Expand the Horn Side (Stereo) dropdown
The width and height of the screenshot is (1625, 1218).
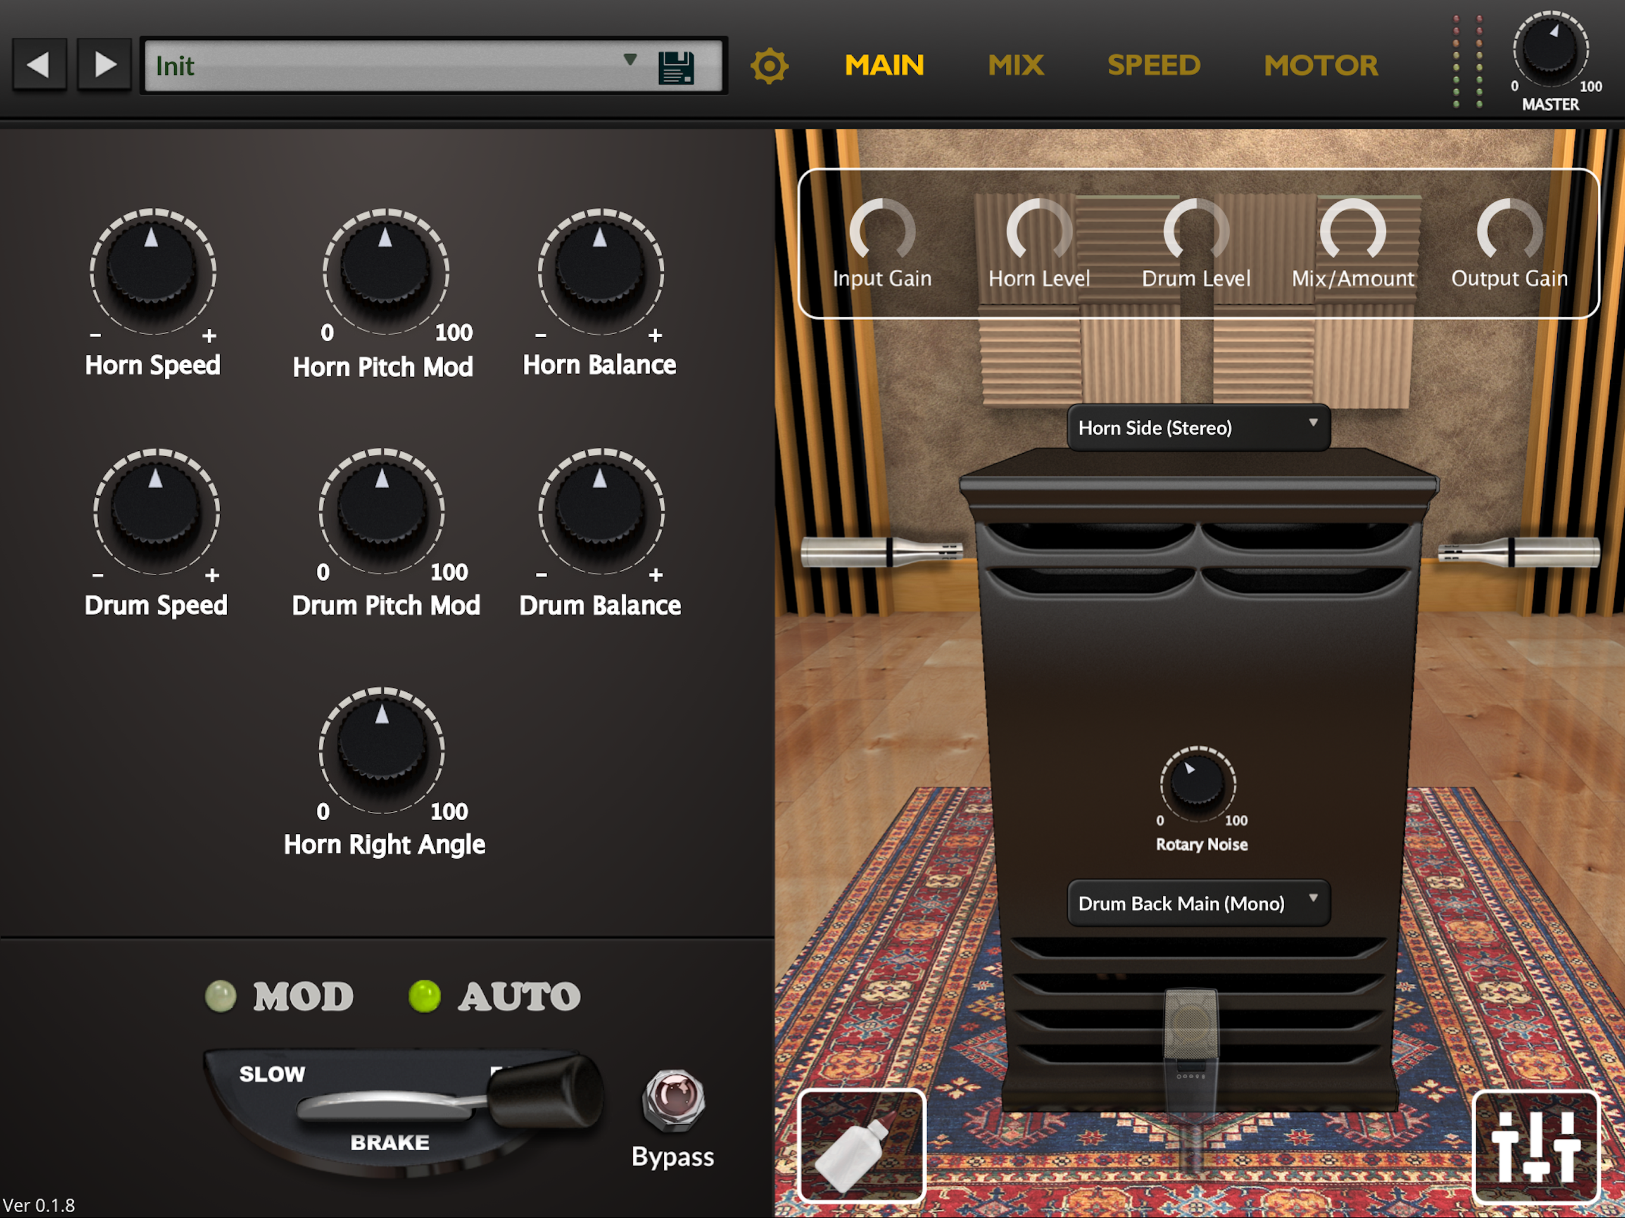1198,428
